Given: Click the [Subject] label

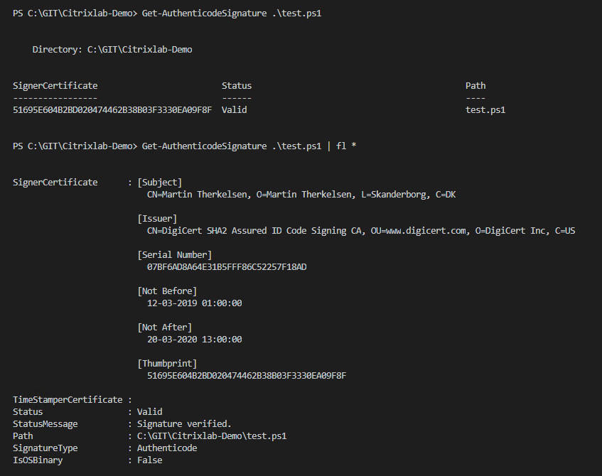Looking at the screenshot, I should coord(160,183).
